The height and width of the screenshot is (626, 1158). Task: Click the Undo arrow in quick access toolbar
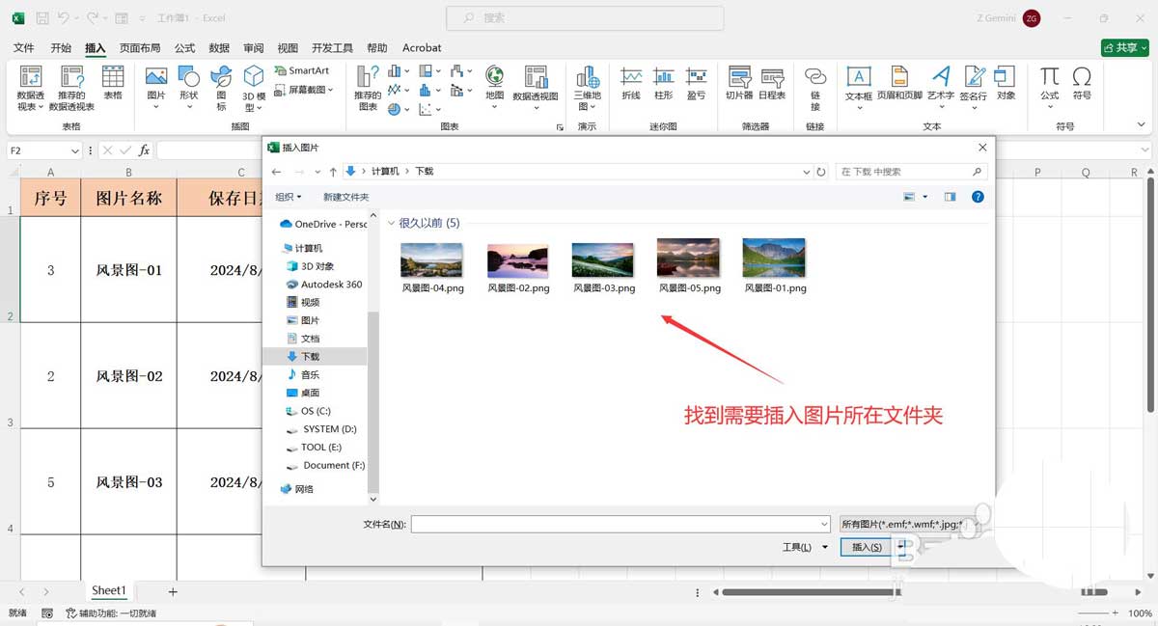click(64, 17)
